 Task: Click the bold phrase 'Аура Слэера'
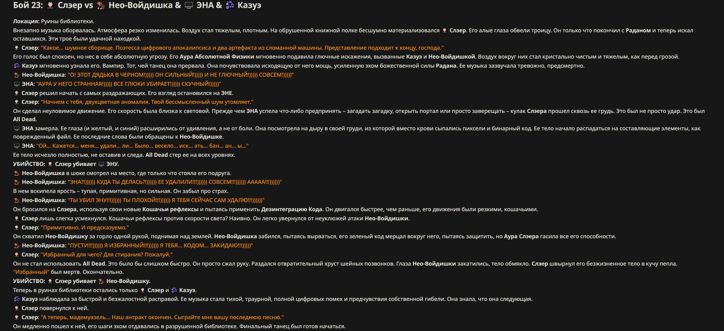pyautogui.click(x=521, y=236)
